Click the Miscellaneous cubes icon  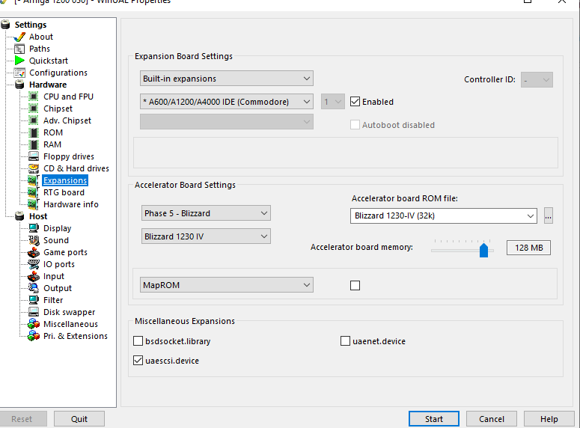tap(33, 324)
